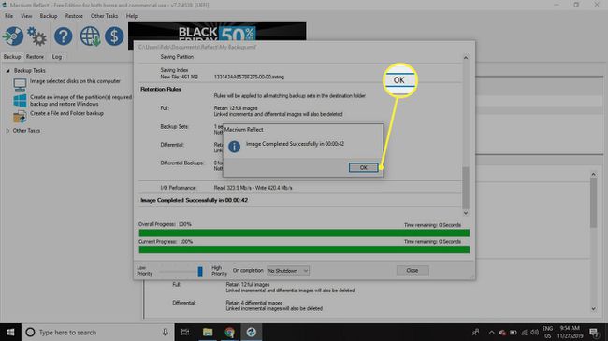Screen dimensions: 608x341
Task: Click OK in the Macrium Reflect dialog
Action: coord(363,167)
